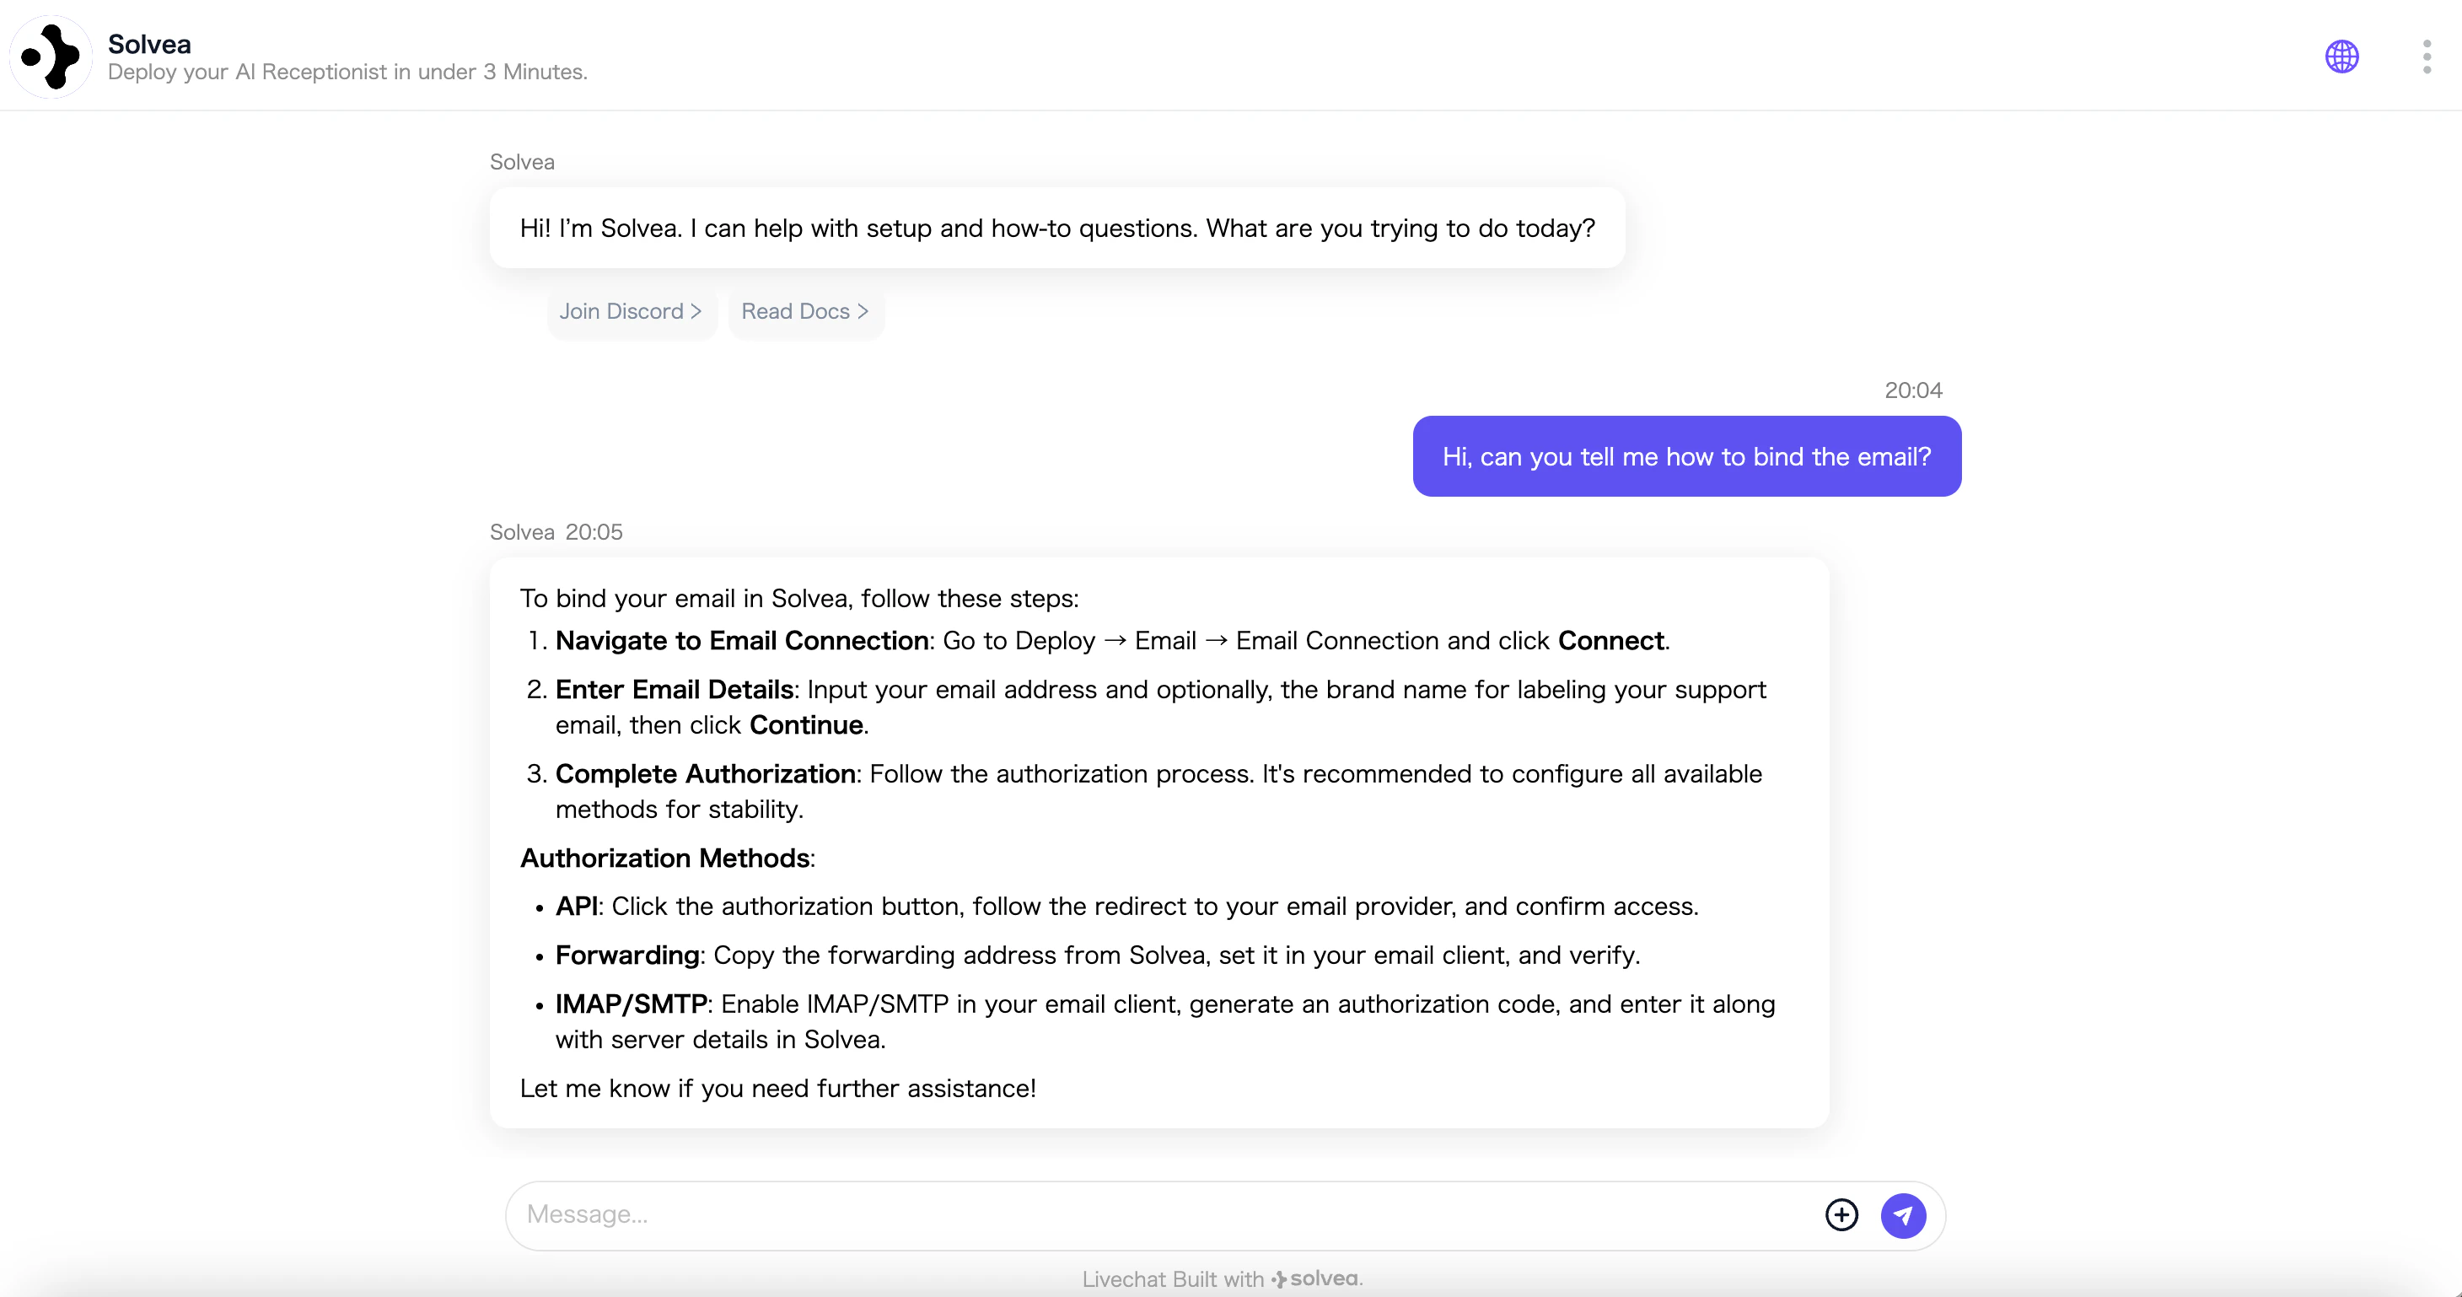
Task: Click the Solvea link in the footer
Action: pos(1316,1278)
